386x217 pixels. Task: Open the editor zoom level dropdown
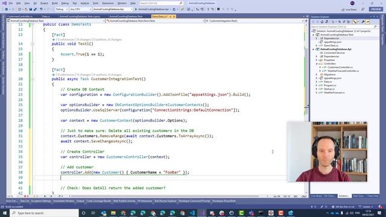(13, 197)
